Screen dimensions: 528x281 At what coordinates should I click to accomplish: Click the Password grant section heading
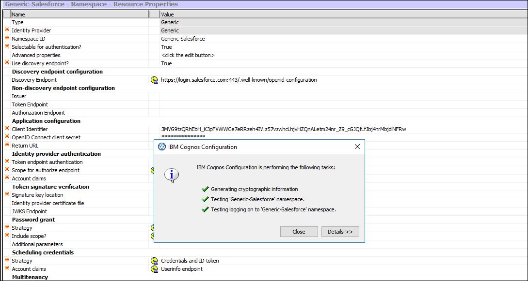point(33,220)
